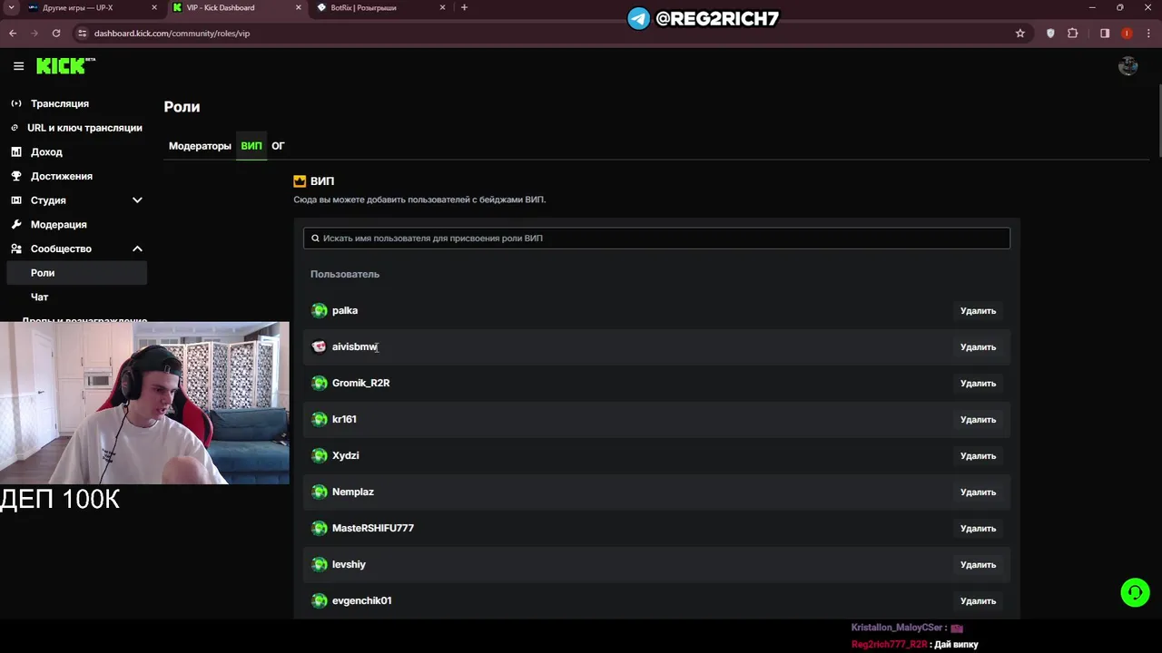Remove kr161 from VIP
1162x653 pixels.
coord(978,420)
